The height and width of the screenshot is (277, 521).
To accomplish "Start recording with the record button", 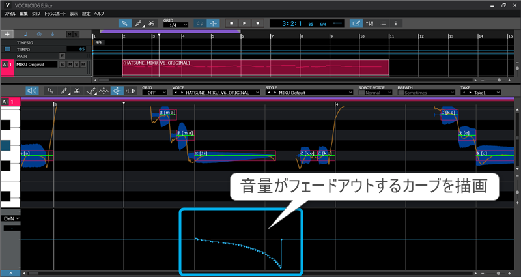I will point(257,23).
